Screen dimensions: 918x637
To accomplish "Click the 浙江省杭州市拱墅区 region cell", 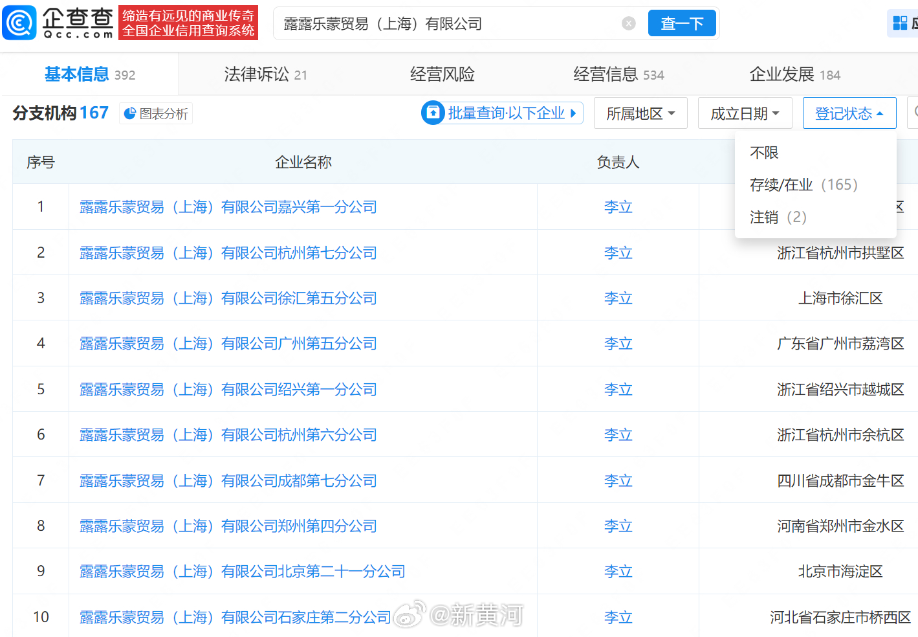I will tap(840, 253).
